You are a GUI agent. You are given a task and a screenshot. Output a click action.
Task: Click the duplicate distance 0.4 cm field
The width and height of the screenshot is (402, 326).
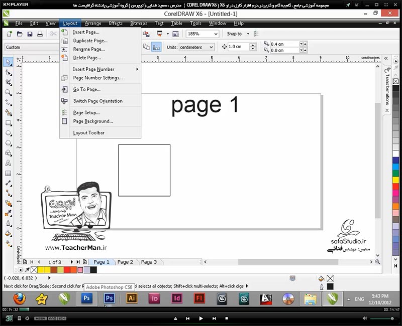click(284, 44)
